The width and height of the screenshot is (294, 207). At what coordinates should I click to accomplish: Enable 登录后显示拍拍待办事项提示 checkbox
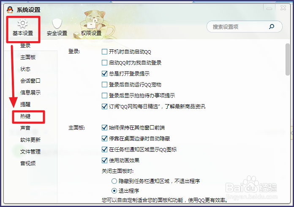click(104, 96)
